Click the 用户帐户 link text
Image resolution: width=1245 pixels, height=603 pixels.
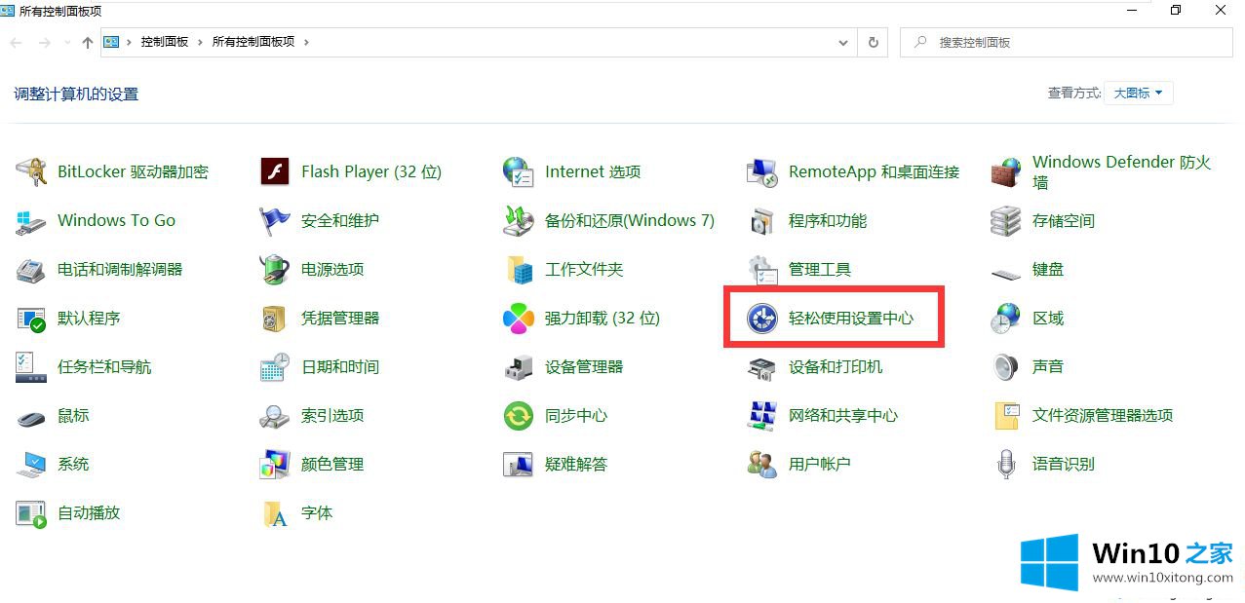(x=820, y=465)
